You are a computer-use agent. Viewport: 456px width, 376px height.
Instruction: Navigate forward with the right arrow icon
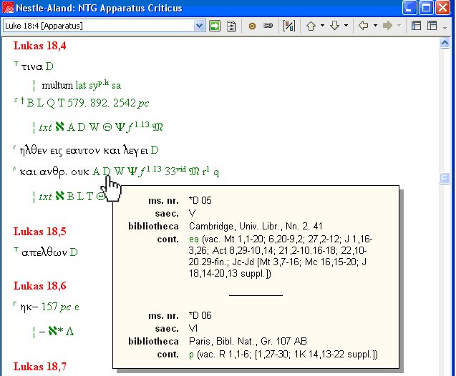[x=387, y=26]
